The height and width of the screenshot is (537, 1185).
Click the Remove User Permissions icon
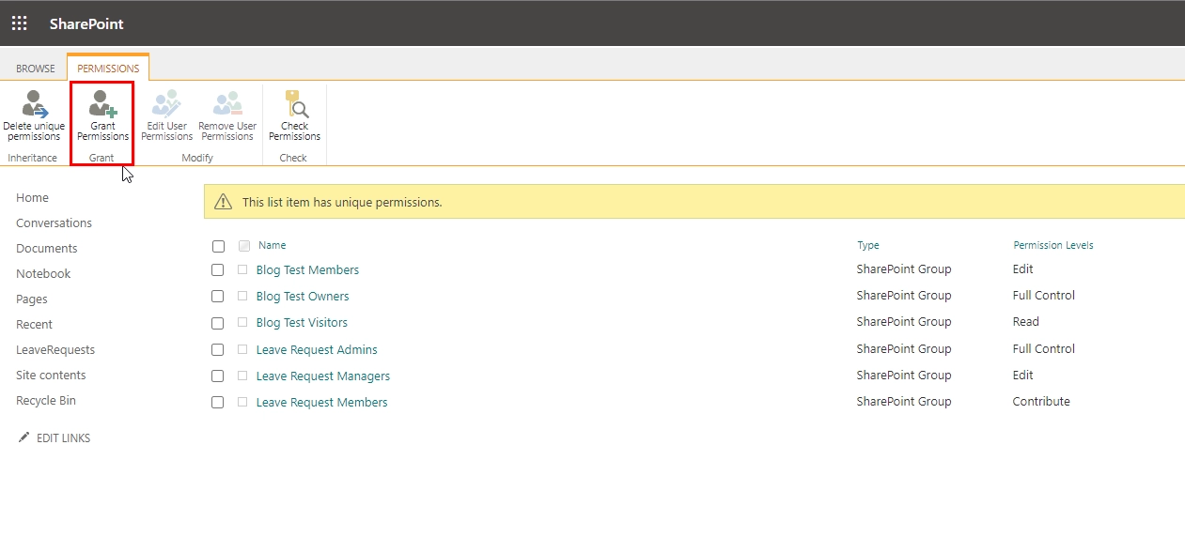tap(227, 103)
